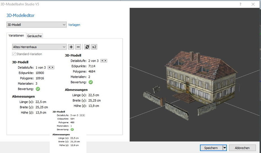Go to next detail level from 2 von 3
The width and height of the screenshot is (261, 153).
click(x=105, y=61)
